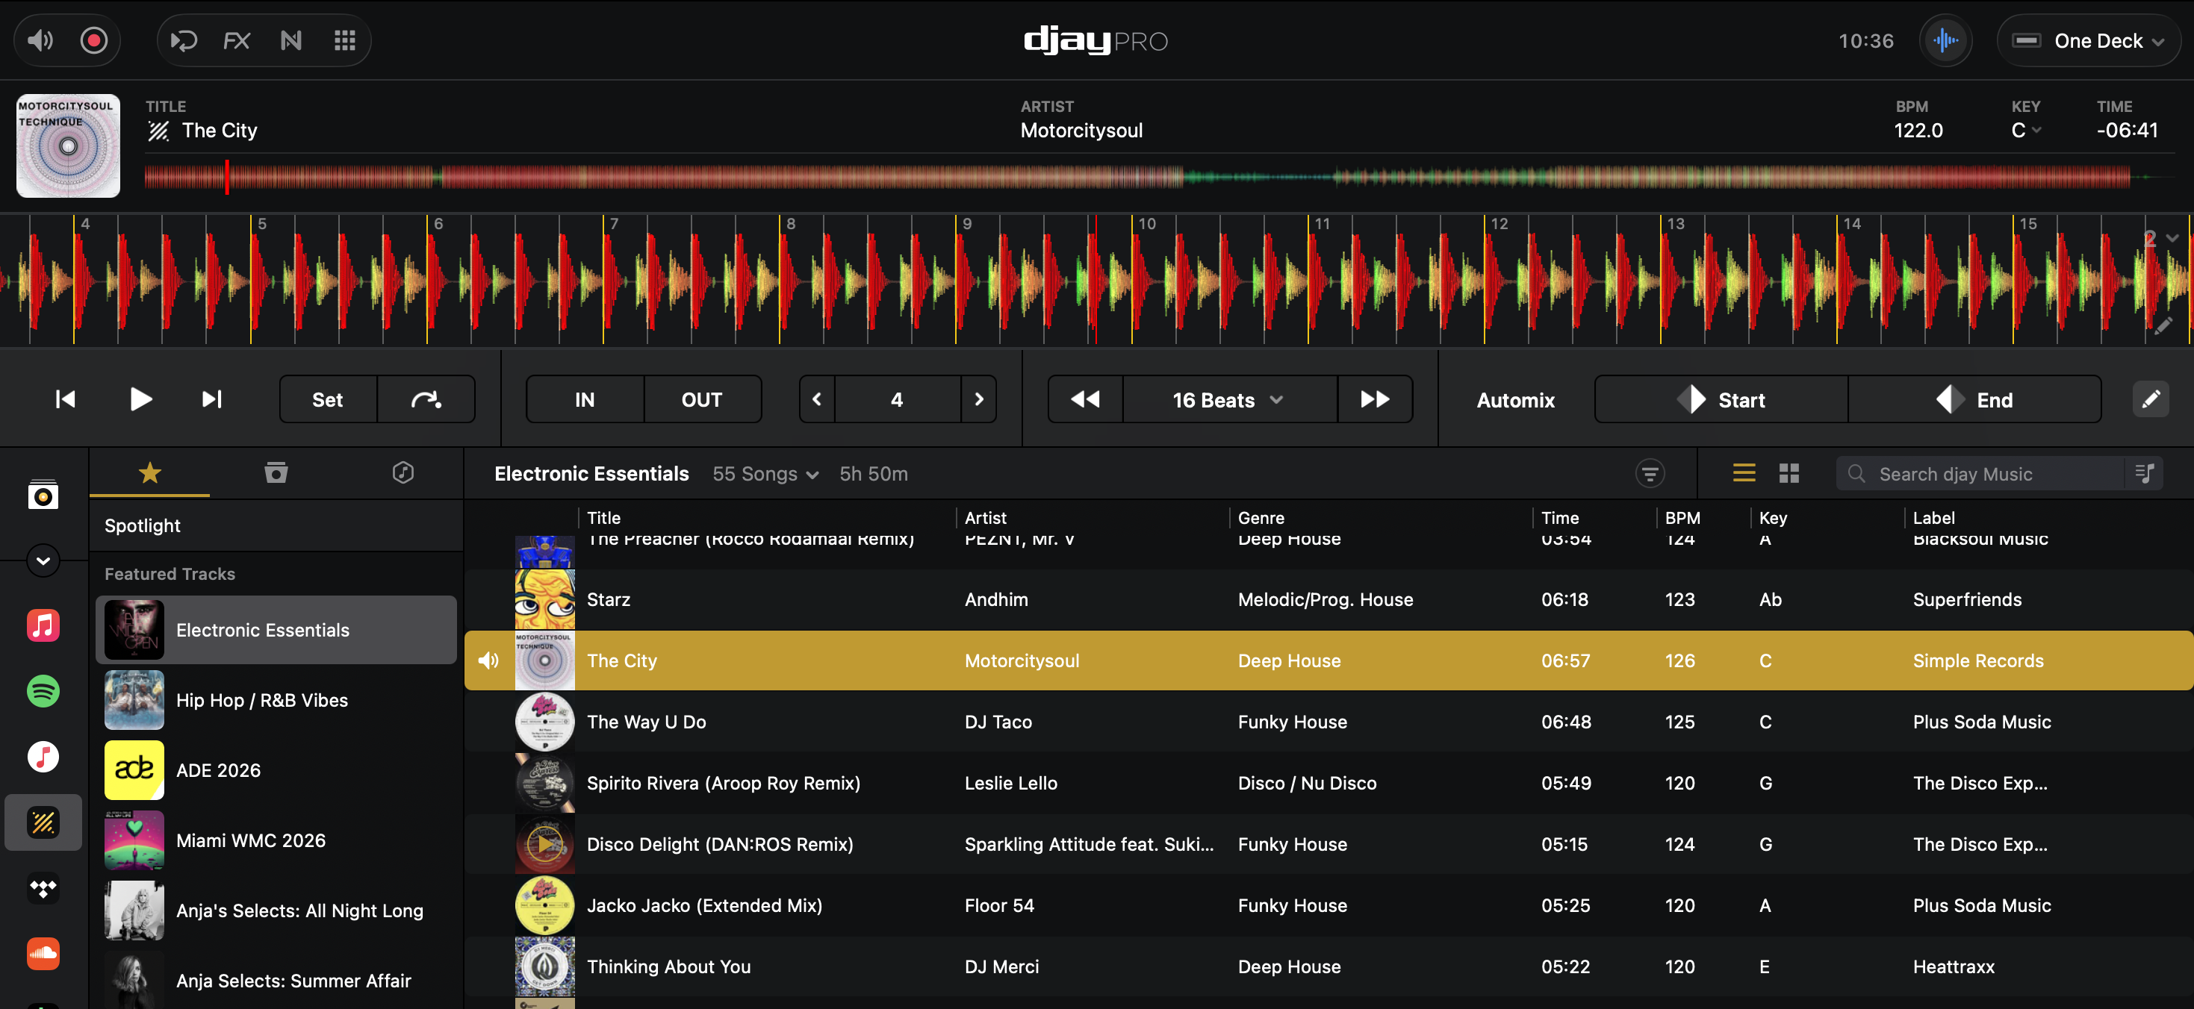Expand the sidebar collapse chevron

[43, 560]
